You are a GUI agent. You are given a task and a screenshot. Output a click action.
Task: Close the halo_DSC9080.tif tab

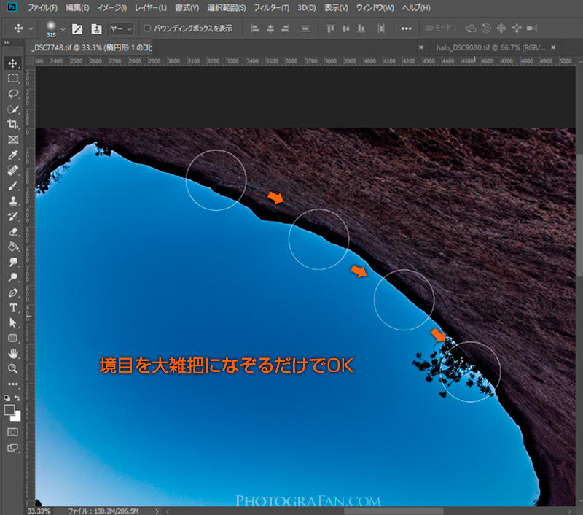point(553,47)
